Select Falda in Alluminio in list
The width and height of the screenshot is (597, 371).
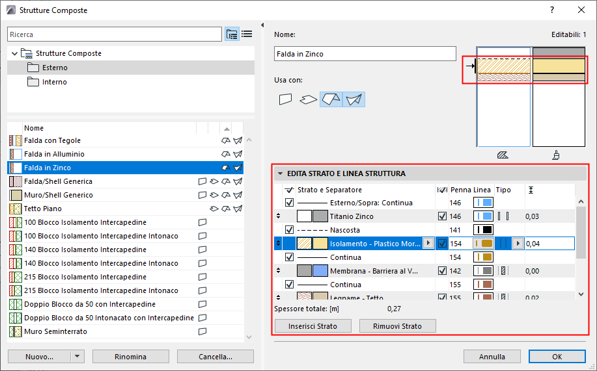pyautogui.click(x=125, y=155)
